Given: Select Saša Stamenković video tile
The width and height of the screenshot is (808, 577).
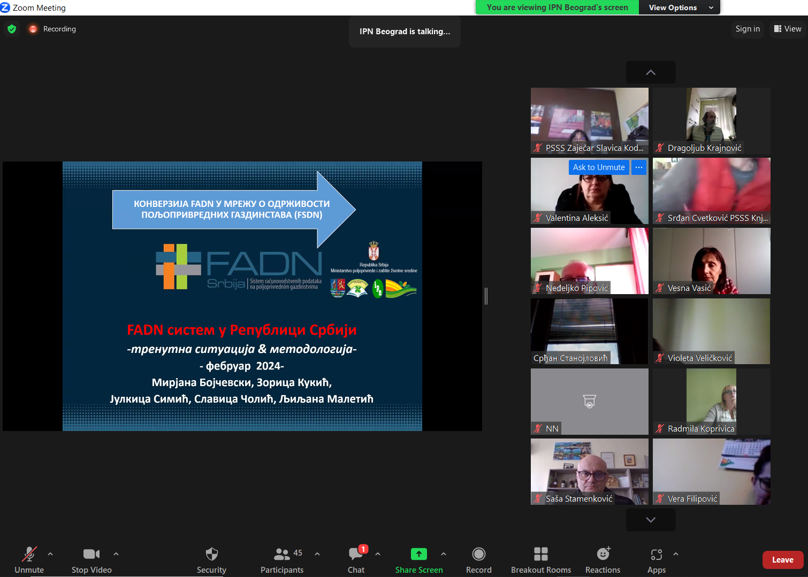Looking at the screenshot, I should [x=590, y=472].
